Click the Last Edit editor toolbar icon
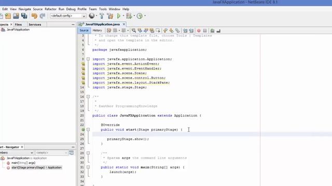The width and height of the screenshot is (332, 186). click(109, 31)
